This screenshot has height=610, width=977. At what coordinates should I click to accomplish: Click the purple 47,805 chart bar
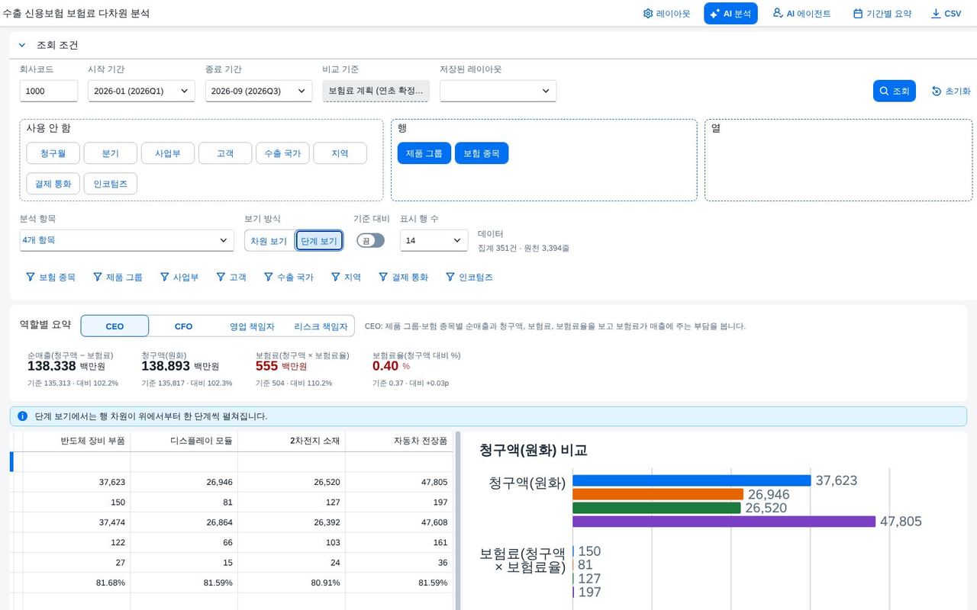click(724, 522)
